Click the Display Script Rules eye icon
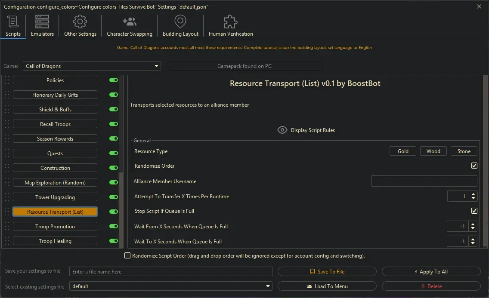Image resolution: width=489 pixels, height=298 pixels. click(x=282, y=130)
